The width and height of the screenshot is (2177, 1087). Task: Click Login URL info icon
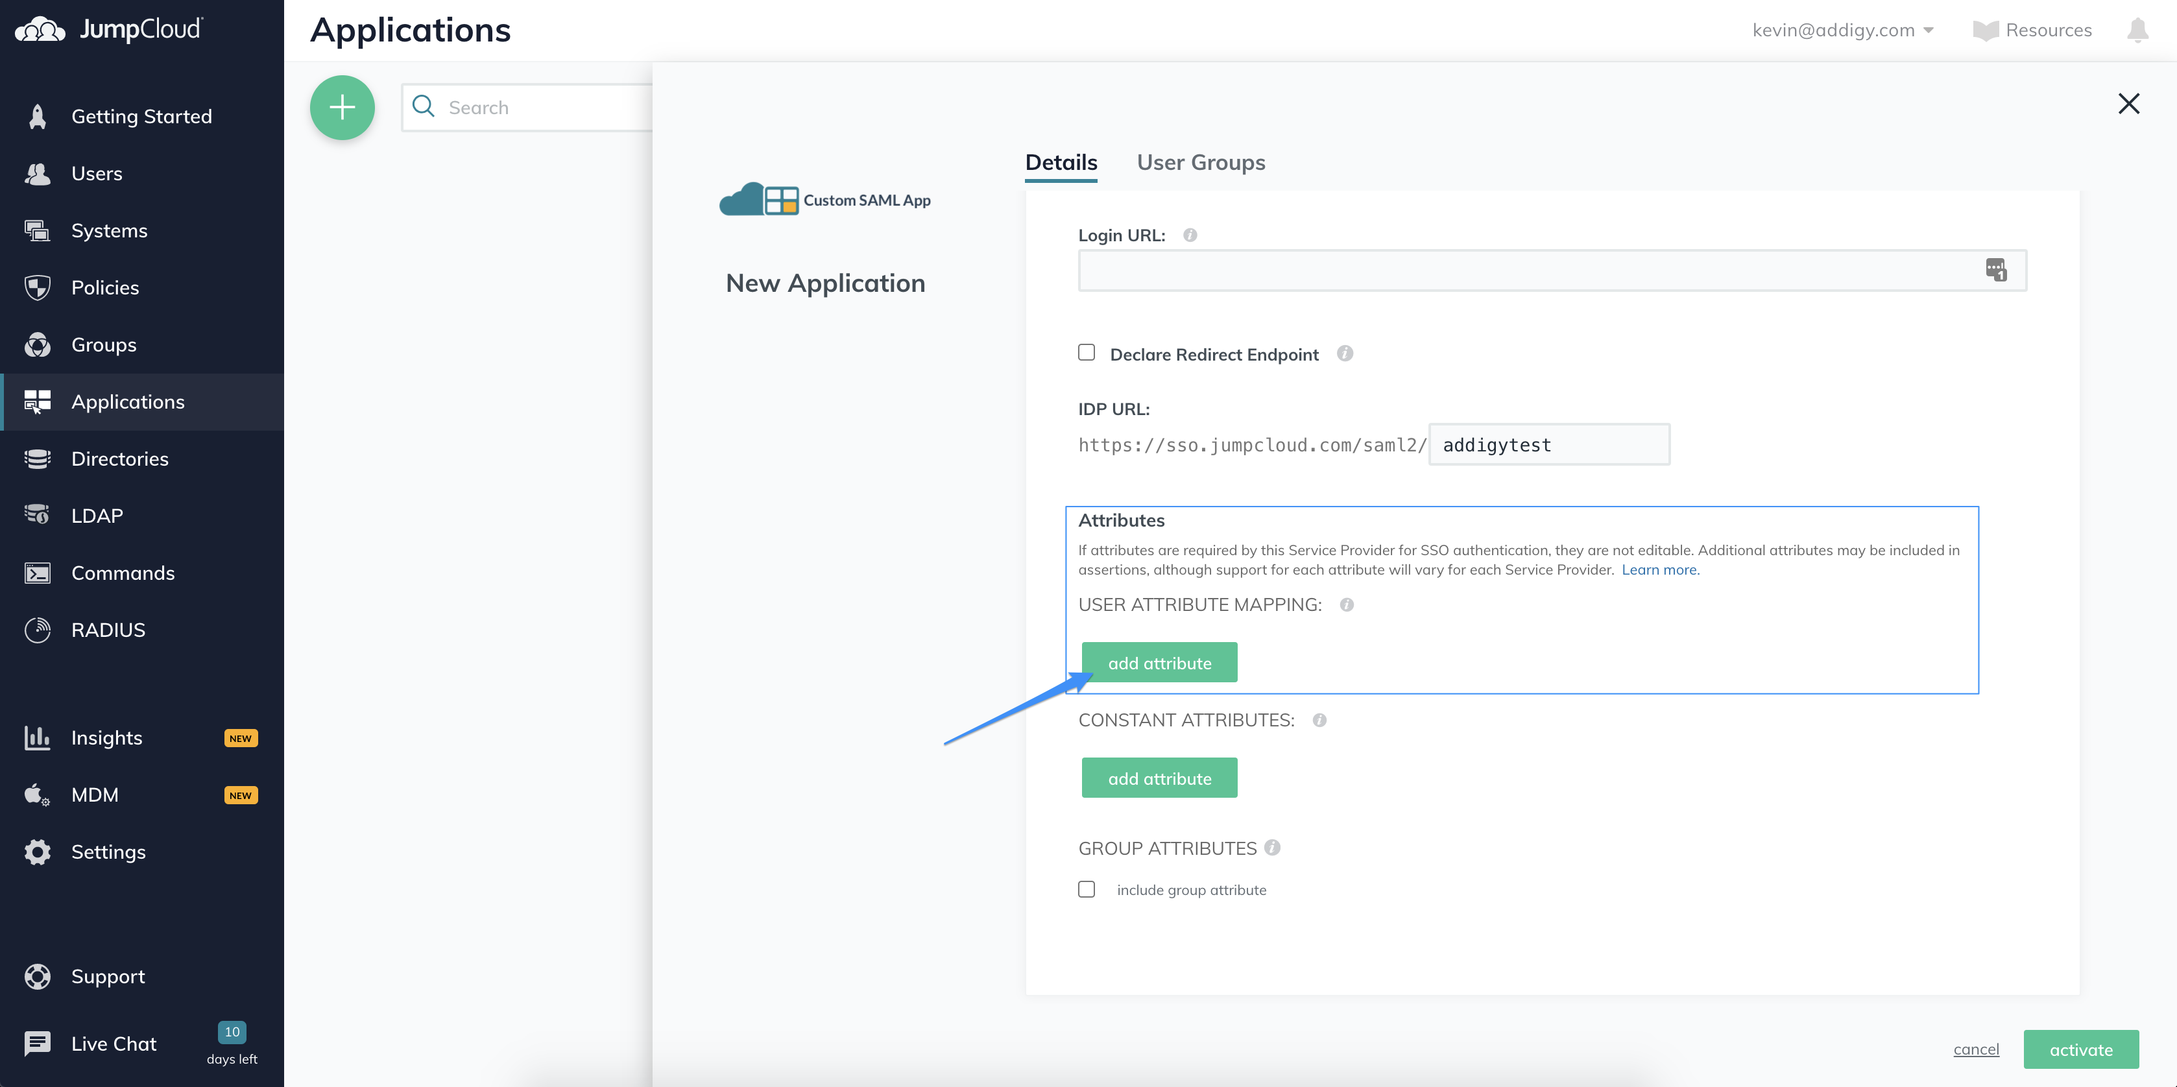[1190, 235]
